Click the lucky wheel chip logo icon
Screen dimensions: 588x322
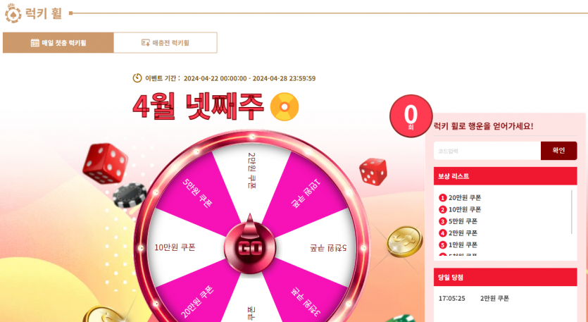pyautogui.click(x=13, y=13)
